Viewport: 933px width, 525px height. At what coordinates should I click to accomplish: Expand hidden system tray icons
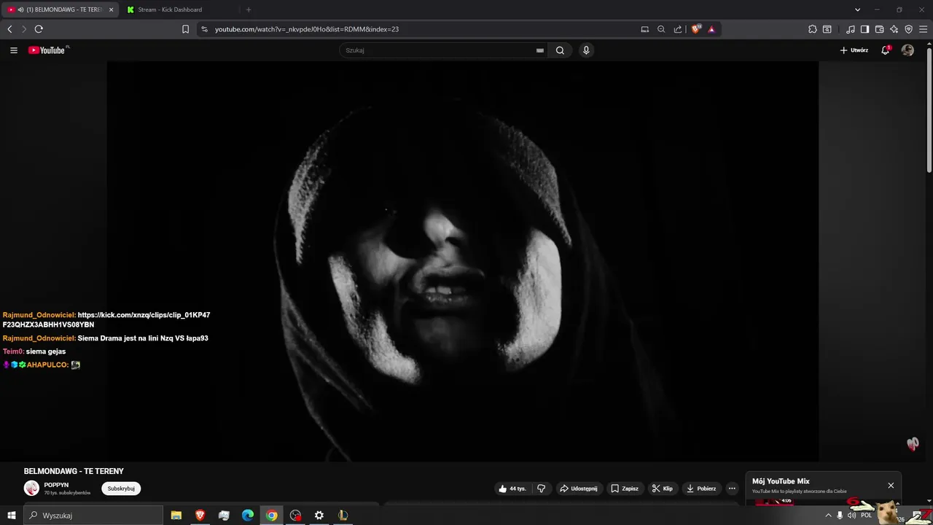pyautogui.click(x=828, y=516)
